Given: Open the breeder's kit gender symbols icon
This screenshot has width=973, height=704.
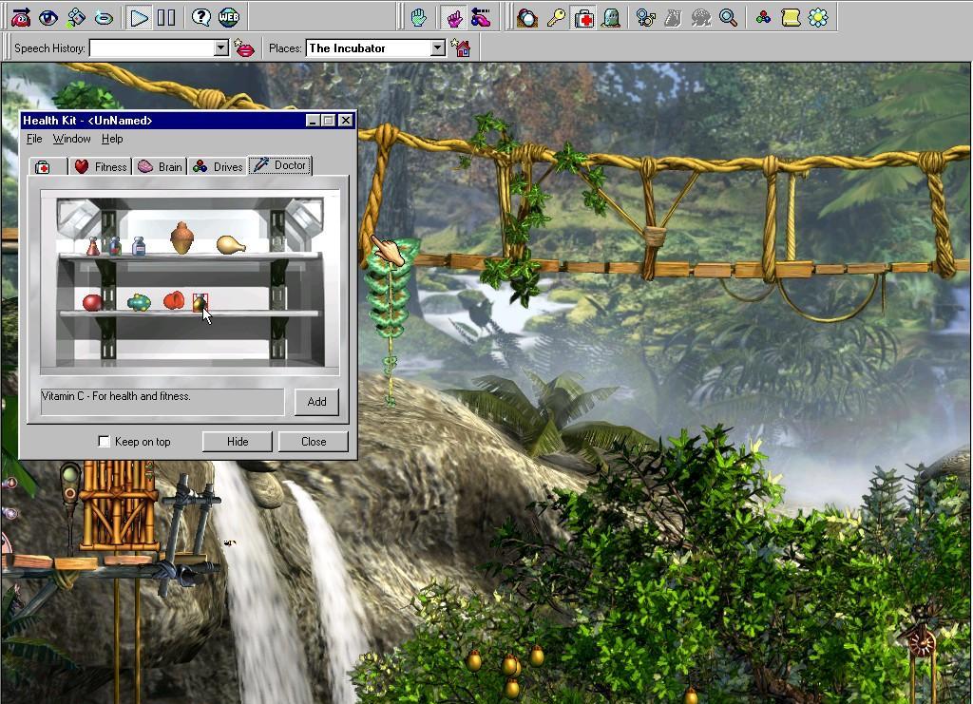Looking at the screenshot, I should (x=645, y=17).
